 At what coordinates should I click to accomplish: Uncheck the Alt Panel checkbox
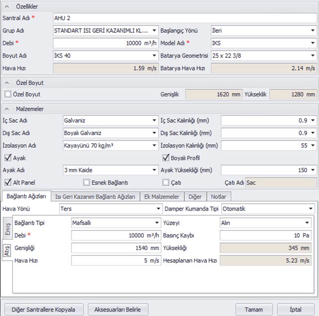7,182
